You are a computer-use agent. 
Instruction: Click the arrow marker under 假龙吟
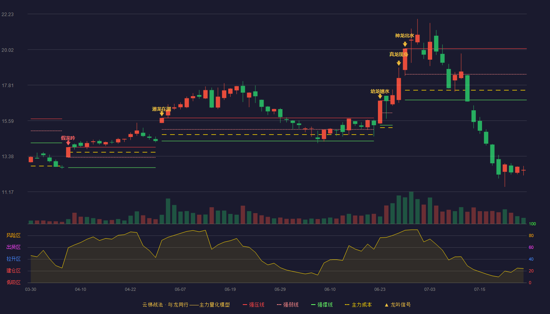pyautogui.click(x=68, y=143)
